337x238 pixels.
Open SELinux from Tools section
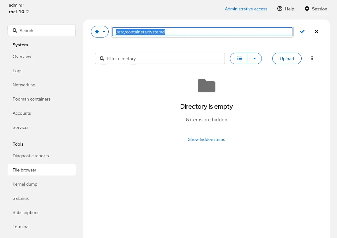click(x=21, y=198)
